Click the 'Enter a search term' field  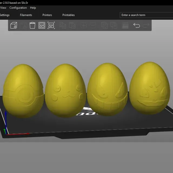[x=146, y=15]
